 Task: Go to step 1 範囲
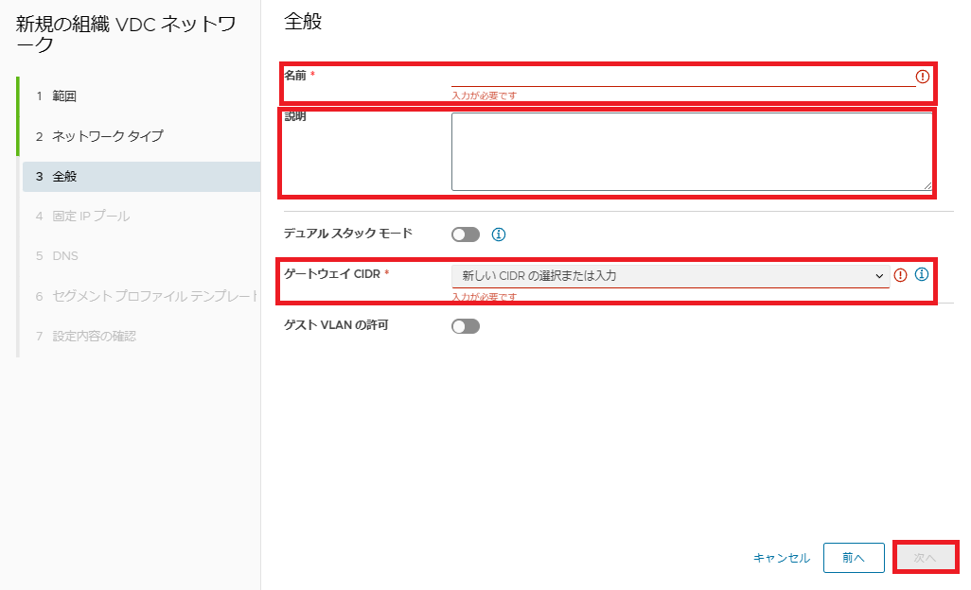click(x=64, y=96)
